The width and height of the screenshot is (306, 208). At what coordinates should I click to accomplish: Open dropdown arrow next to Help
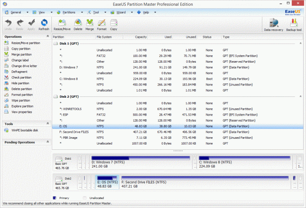[x=155, y=12]
